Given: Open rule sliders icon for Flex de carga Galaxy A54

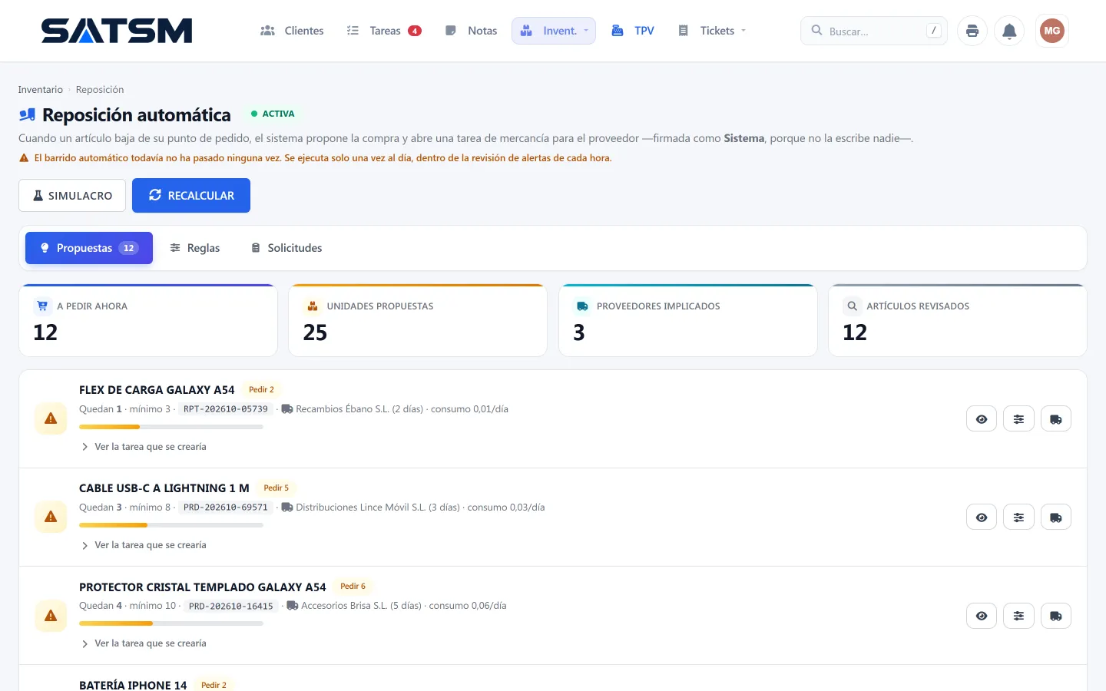Looking at the screenshot, I should point(1018,419).
